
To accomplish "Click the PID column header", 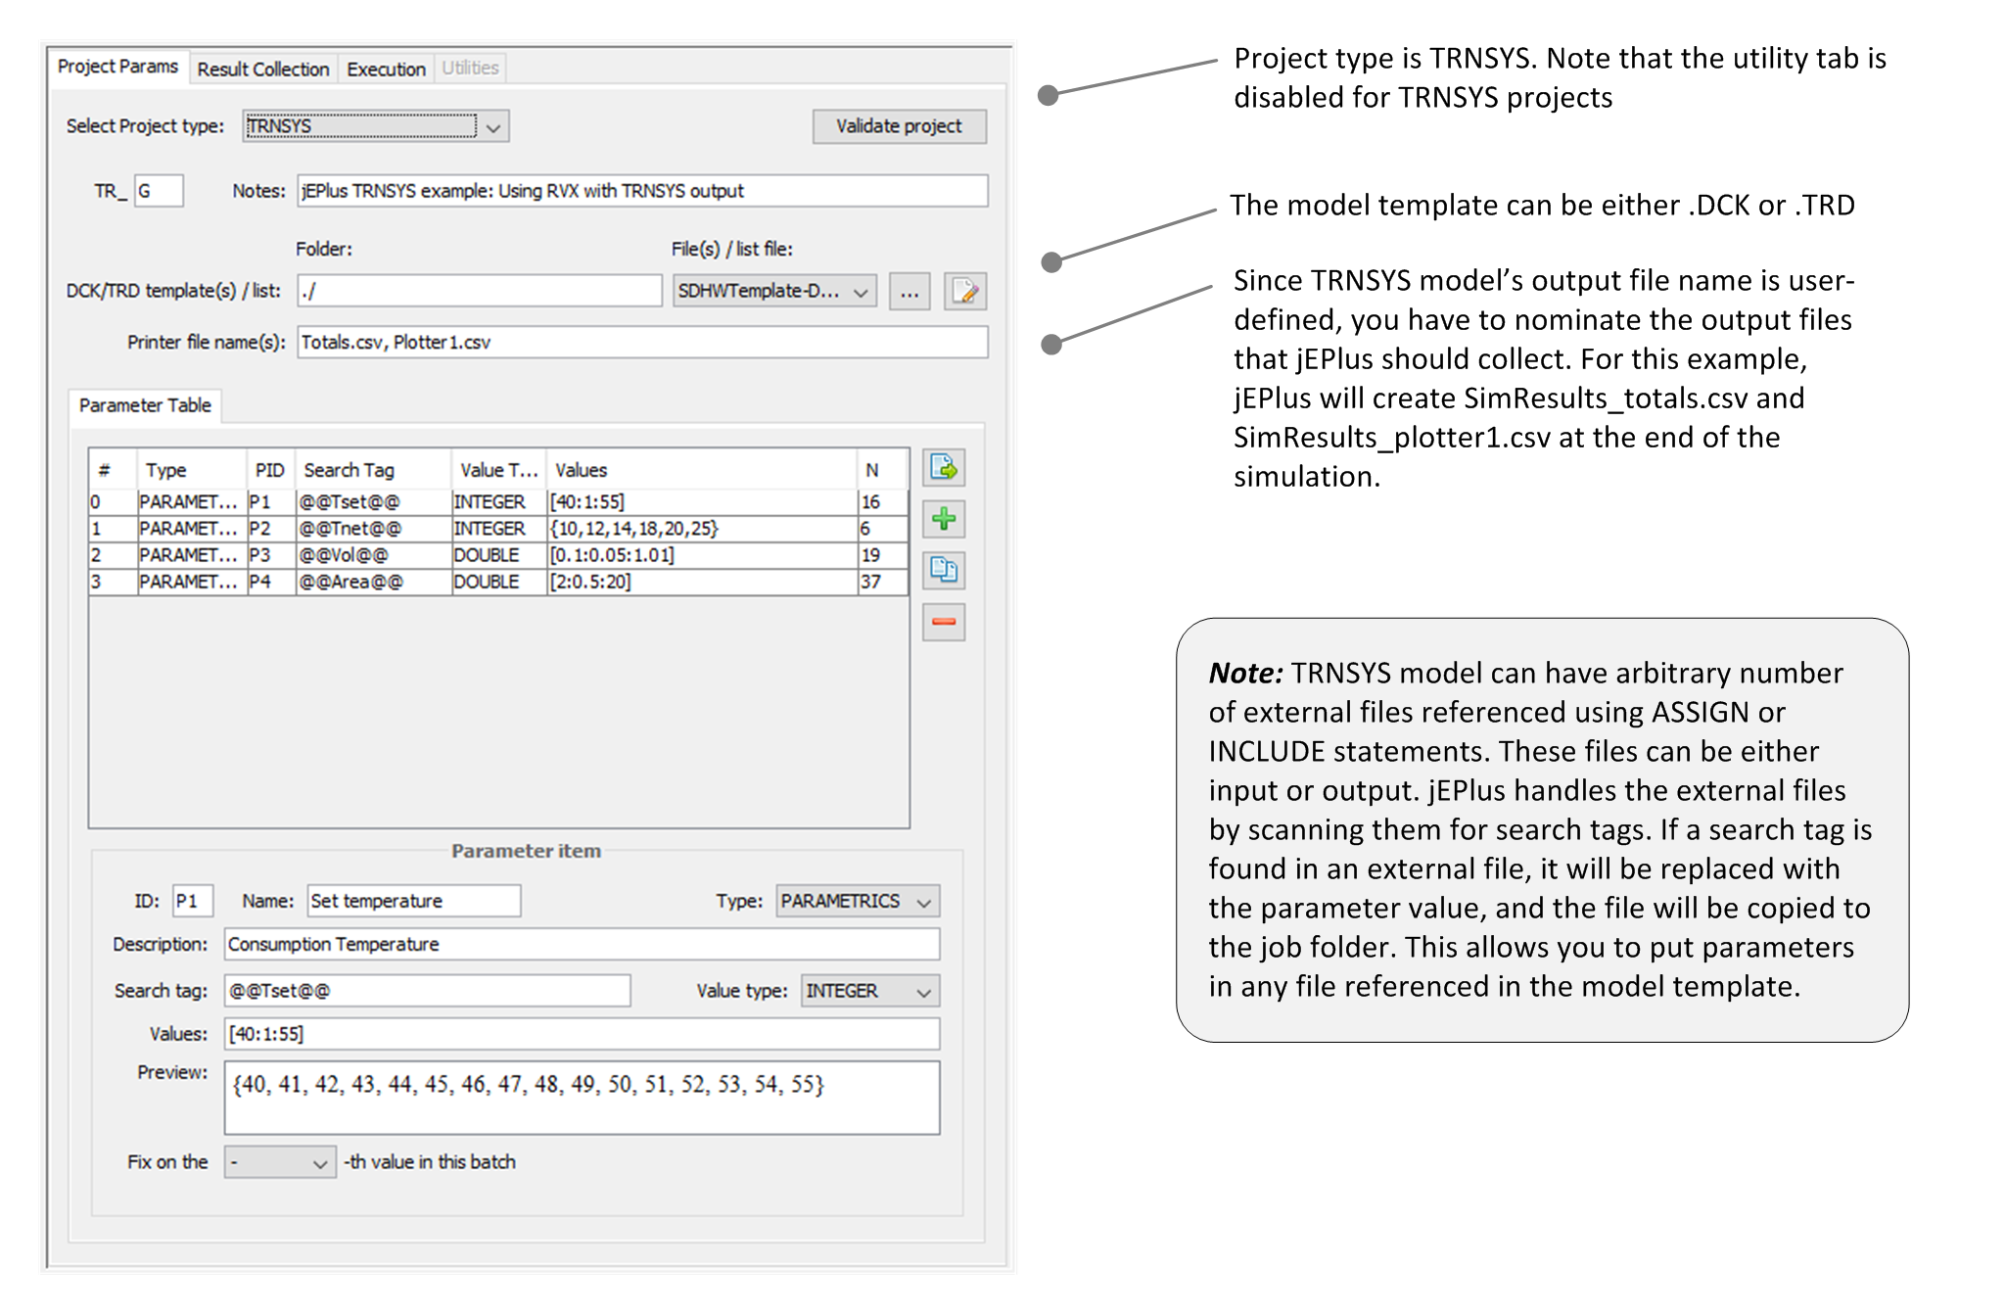I will pos(270,470).
